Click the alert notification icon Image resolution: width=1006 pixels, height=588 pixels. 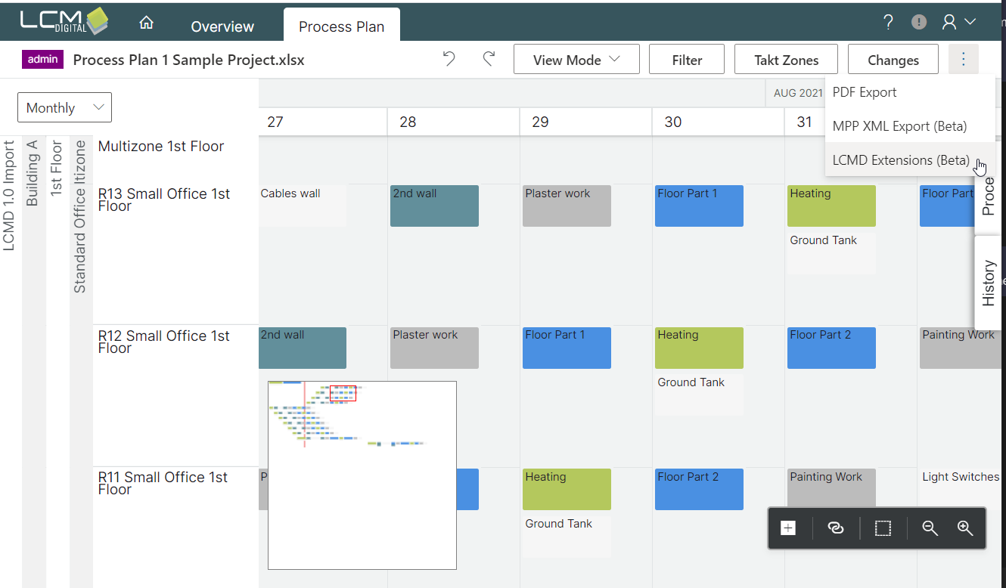pos(919,23)
